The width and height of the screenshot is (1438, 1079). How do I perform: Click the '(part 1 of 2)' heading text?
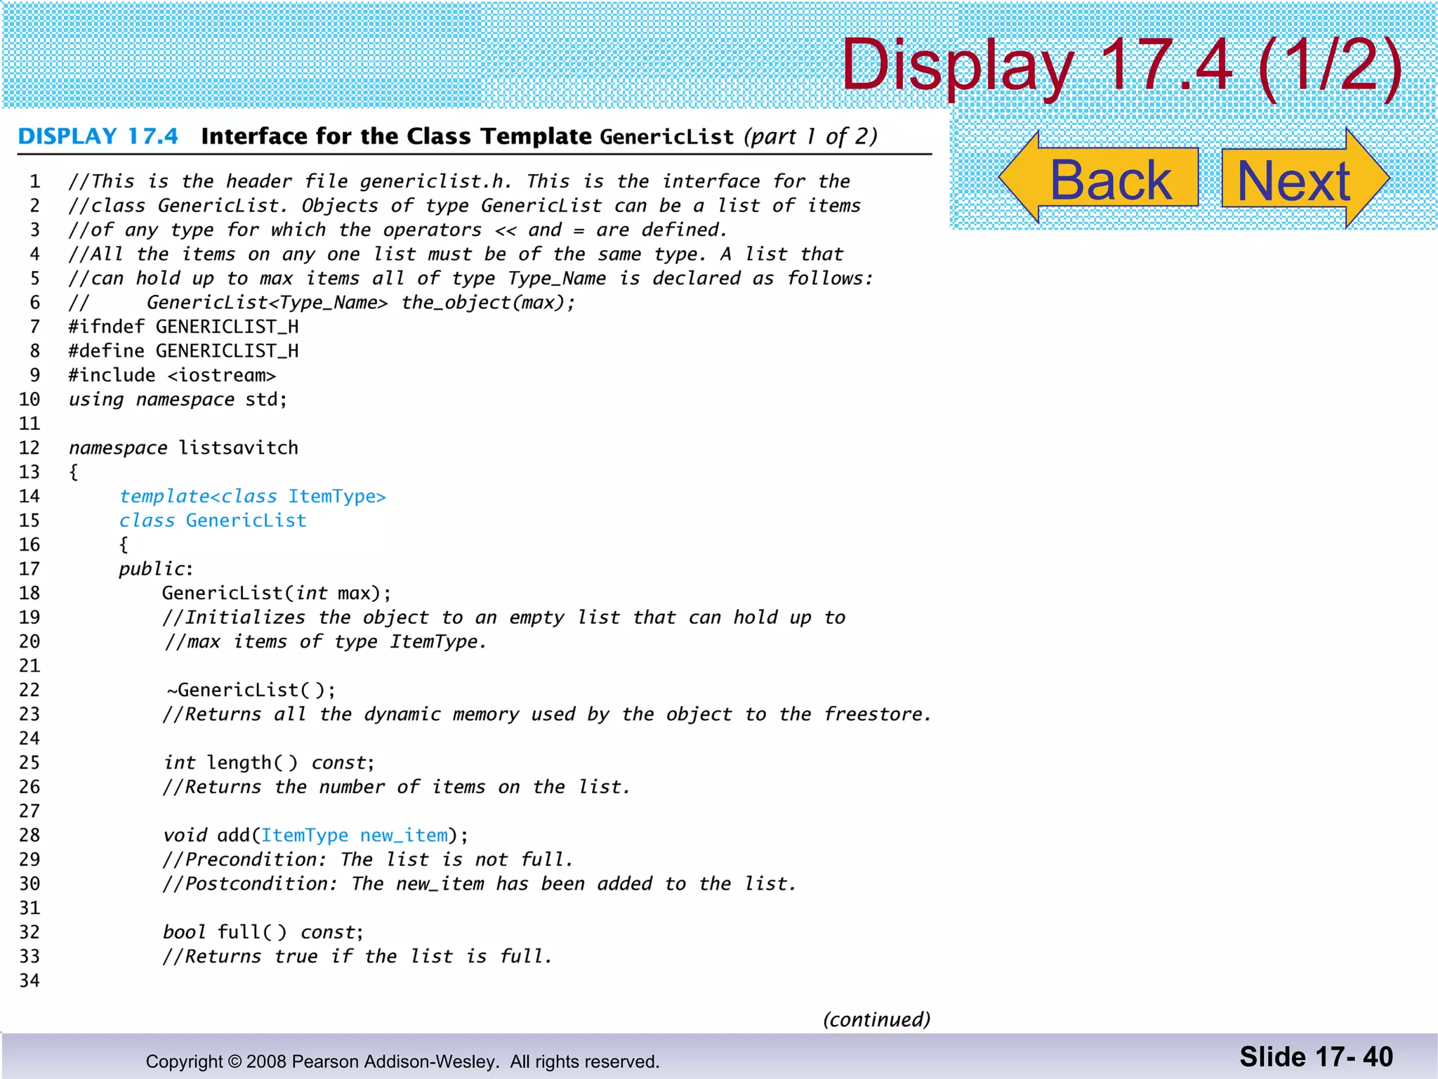coord(810,136)
